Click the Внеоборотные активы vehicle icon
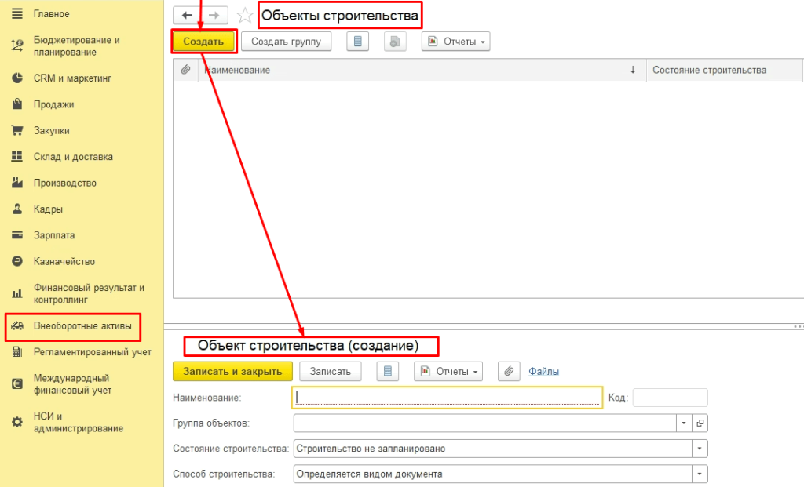This screenshot has height=487, width=804. tap(17, 325)
